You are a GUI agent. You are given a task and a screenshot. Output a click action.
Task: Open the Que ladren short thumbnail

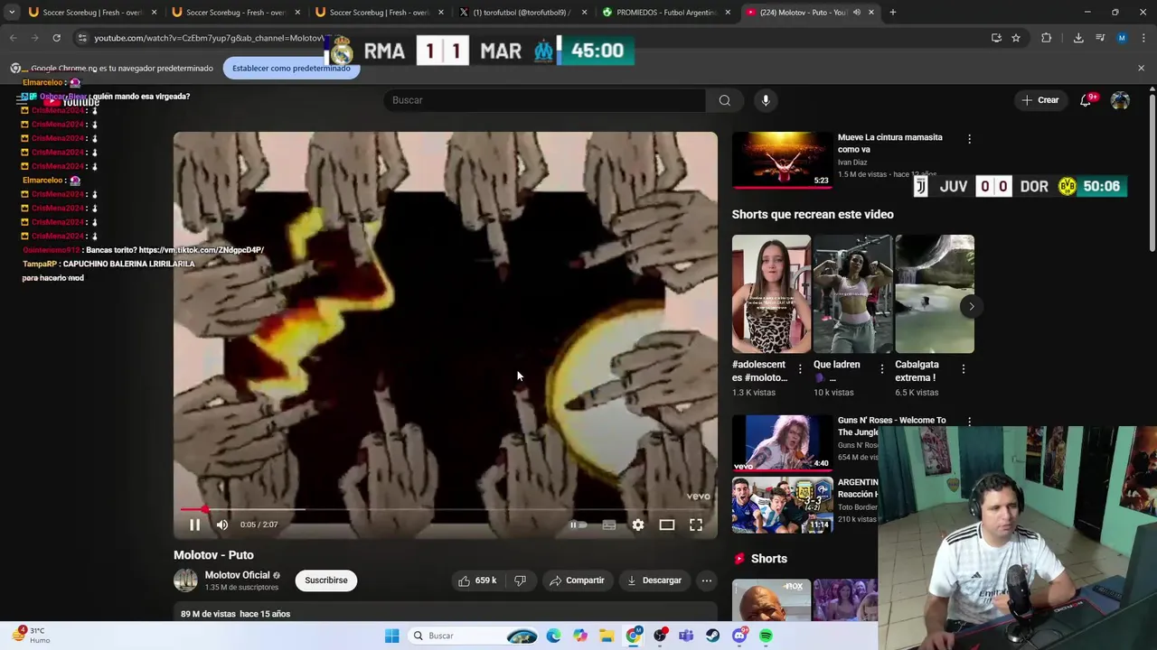pyautogui.click(x=853, y=294)
